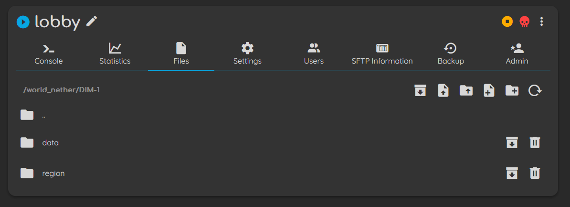The width and height of the screenshot is (570, 207).
Task: Refresh the file list
Action: tap(535, 90)
